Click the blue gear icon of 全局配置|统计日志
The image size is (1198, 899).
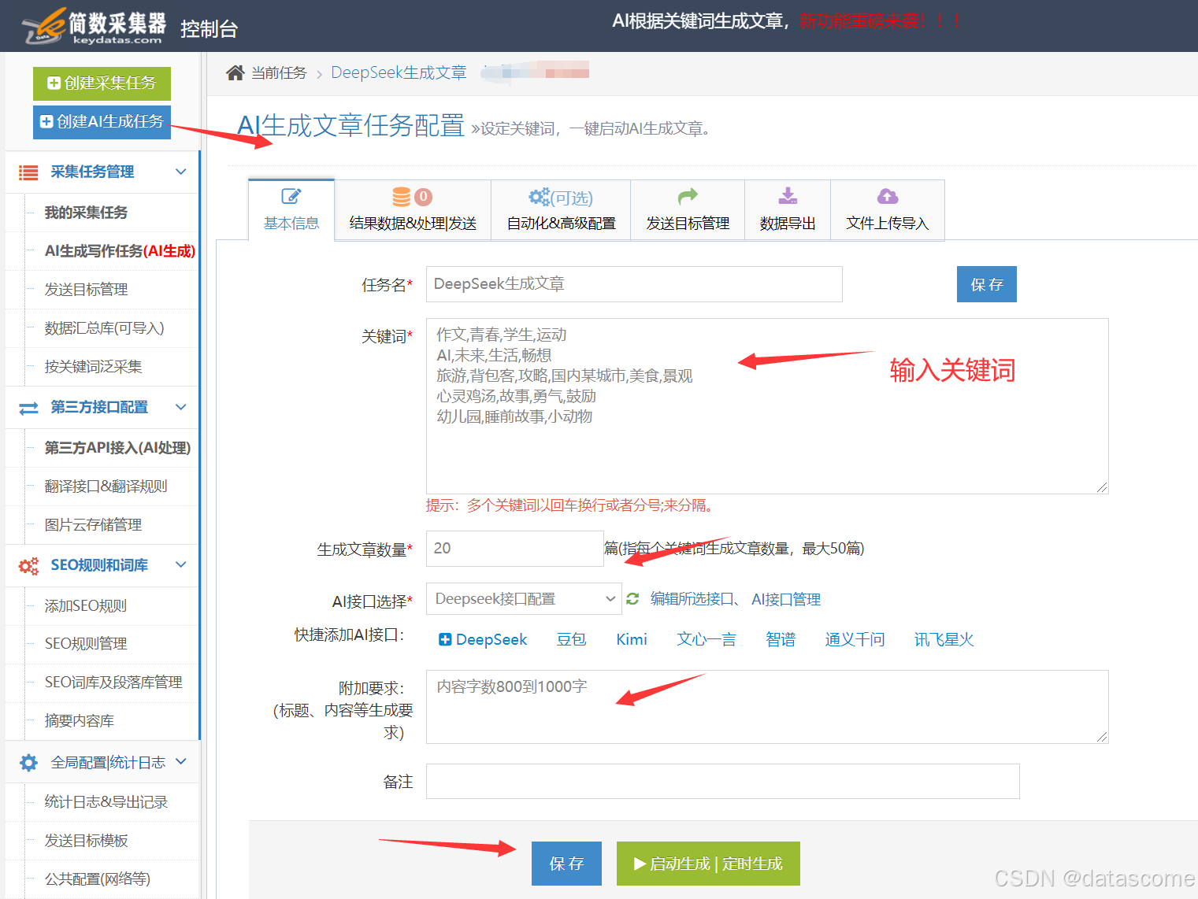(28, 763)
